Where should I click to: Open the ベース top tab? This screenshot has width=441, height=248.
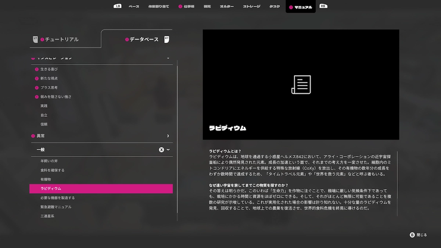coord(134,7)
